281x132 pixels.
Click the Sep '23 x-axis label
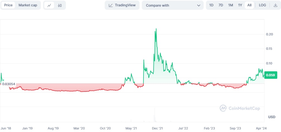tap(235, 129)
